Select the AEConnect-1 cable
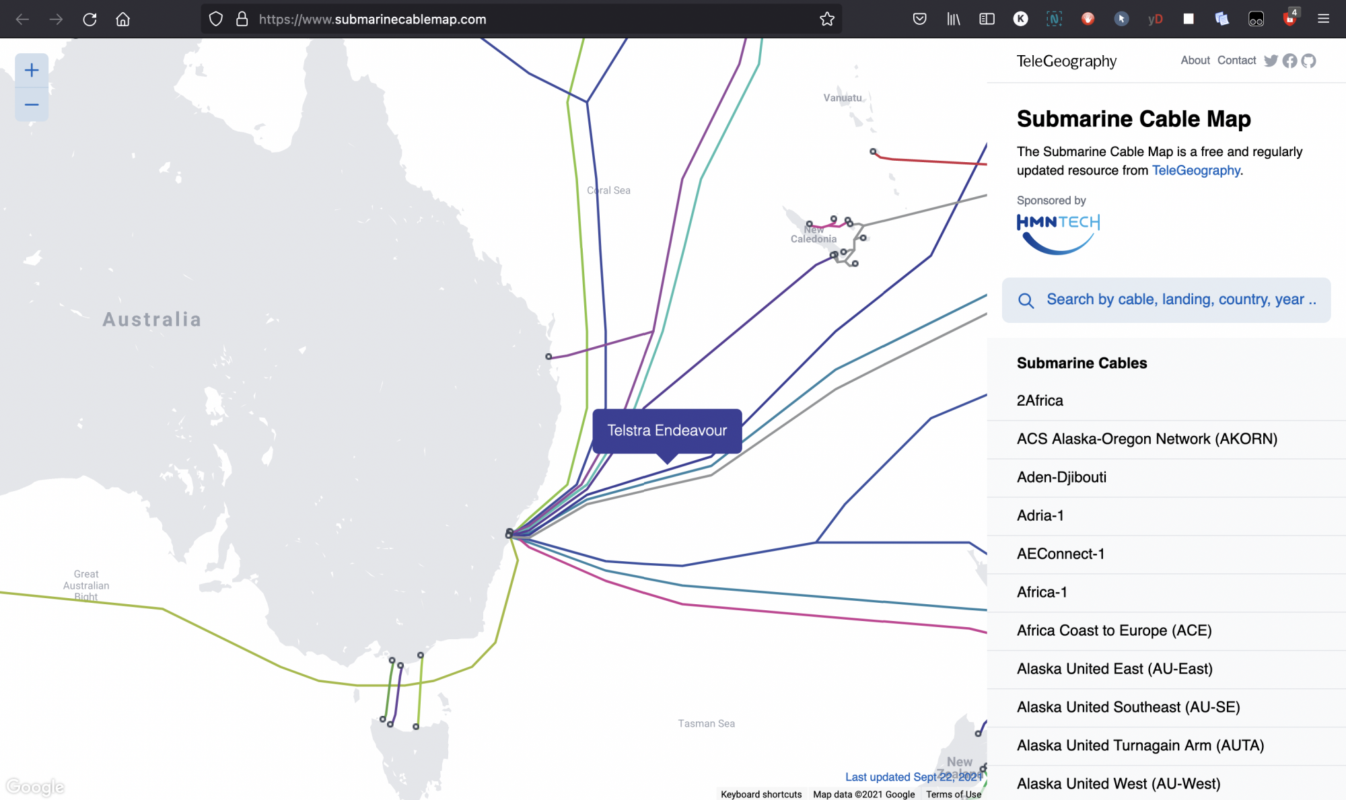This screenshot has height=800, width=1346. [1166, 554]
